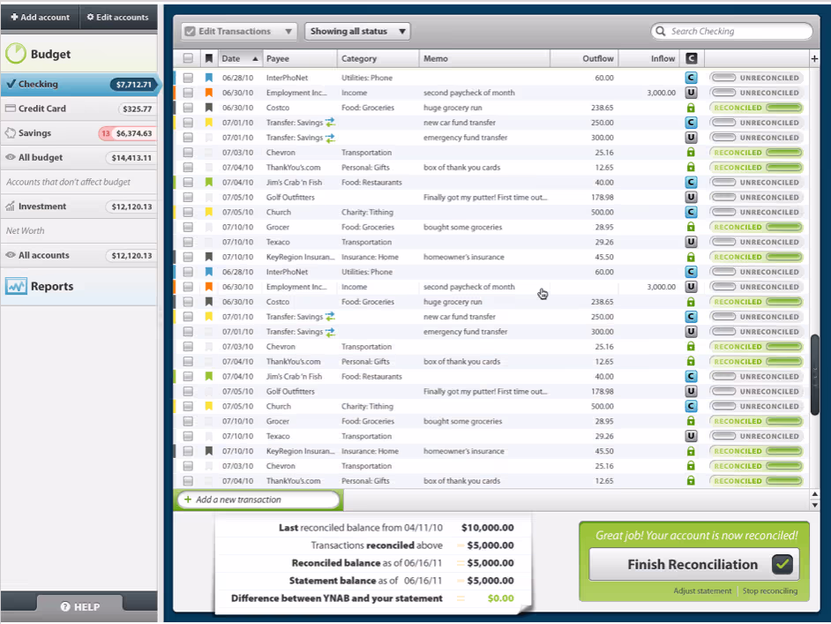Click the Savings piggy bank icon

coord(10,132)
